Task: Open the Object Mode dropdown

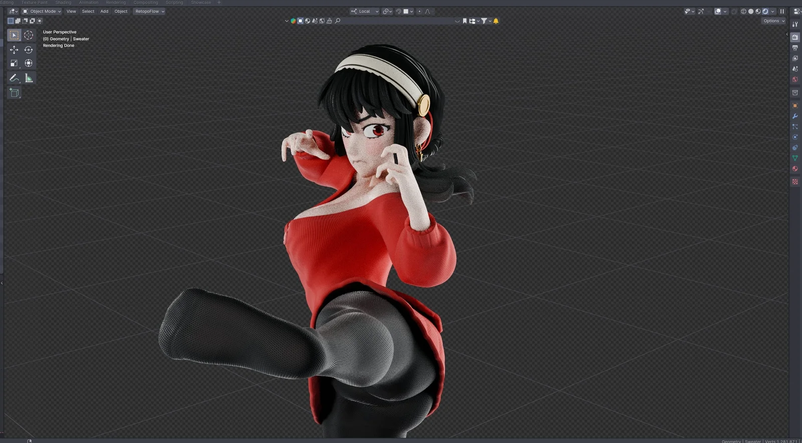Action: pyautogui.click(x=42, y=11)
